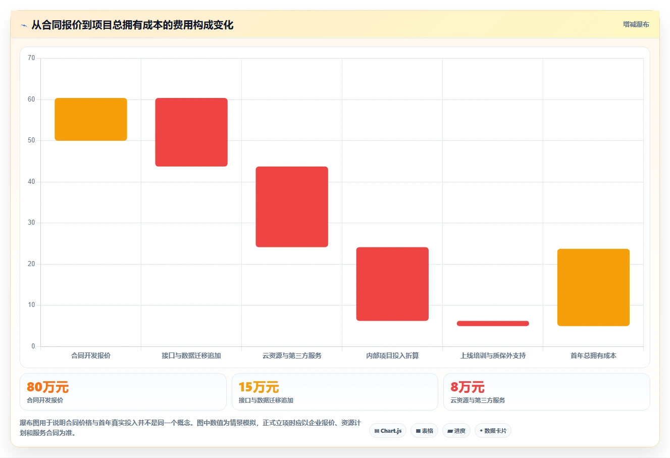Select the 表格 tag chip
This screenshot has width=670, height=458.
coord(425,431)
